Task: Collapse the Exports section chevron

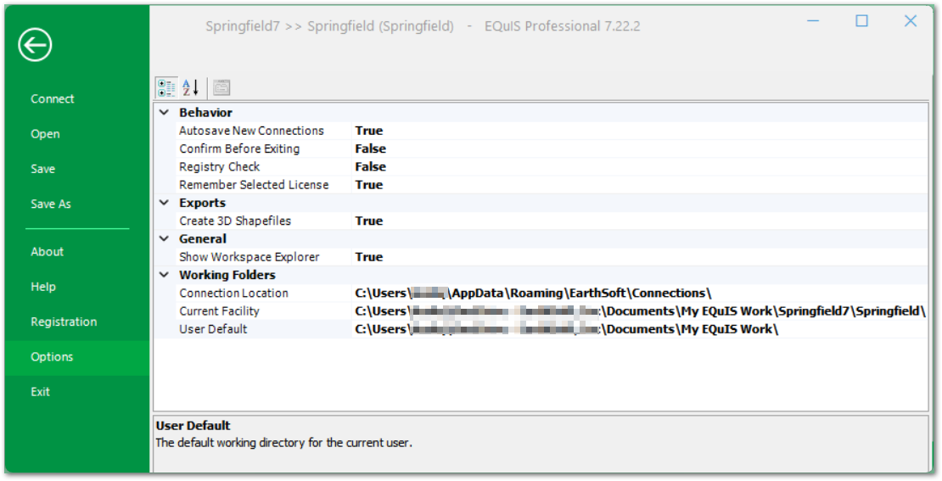Action: tap(165, 203)
